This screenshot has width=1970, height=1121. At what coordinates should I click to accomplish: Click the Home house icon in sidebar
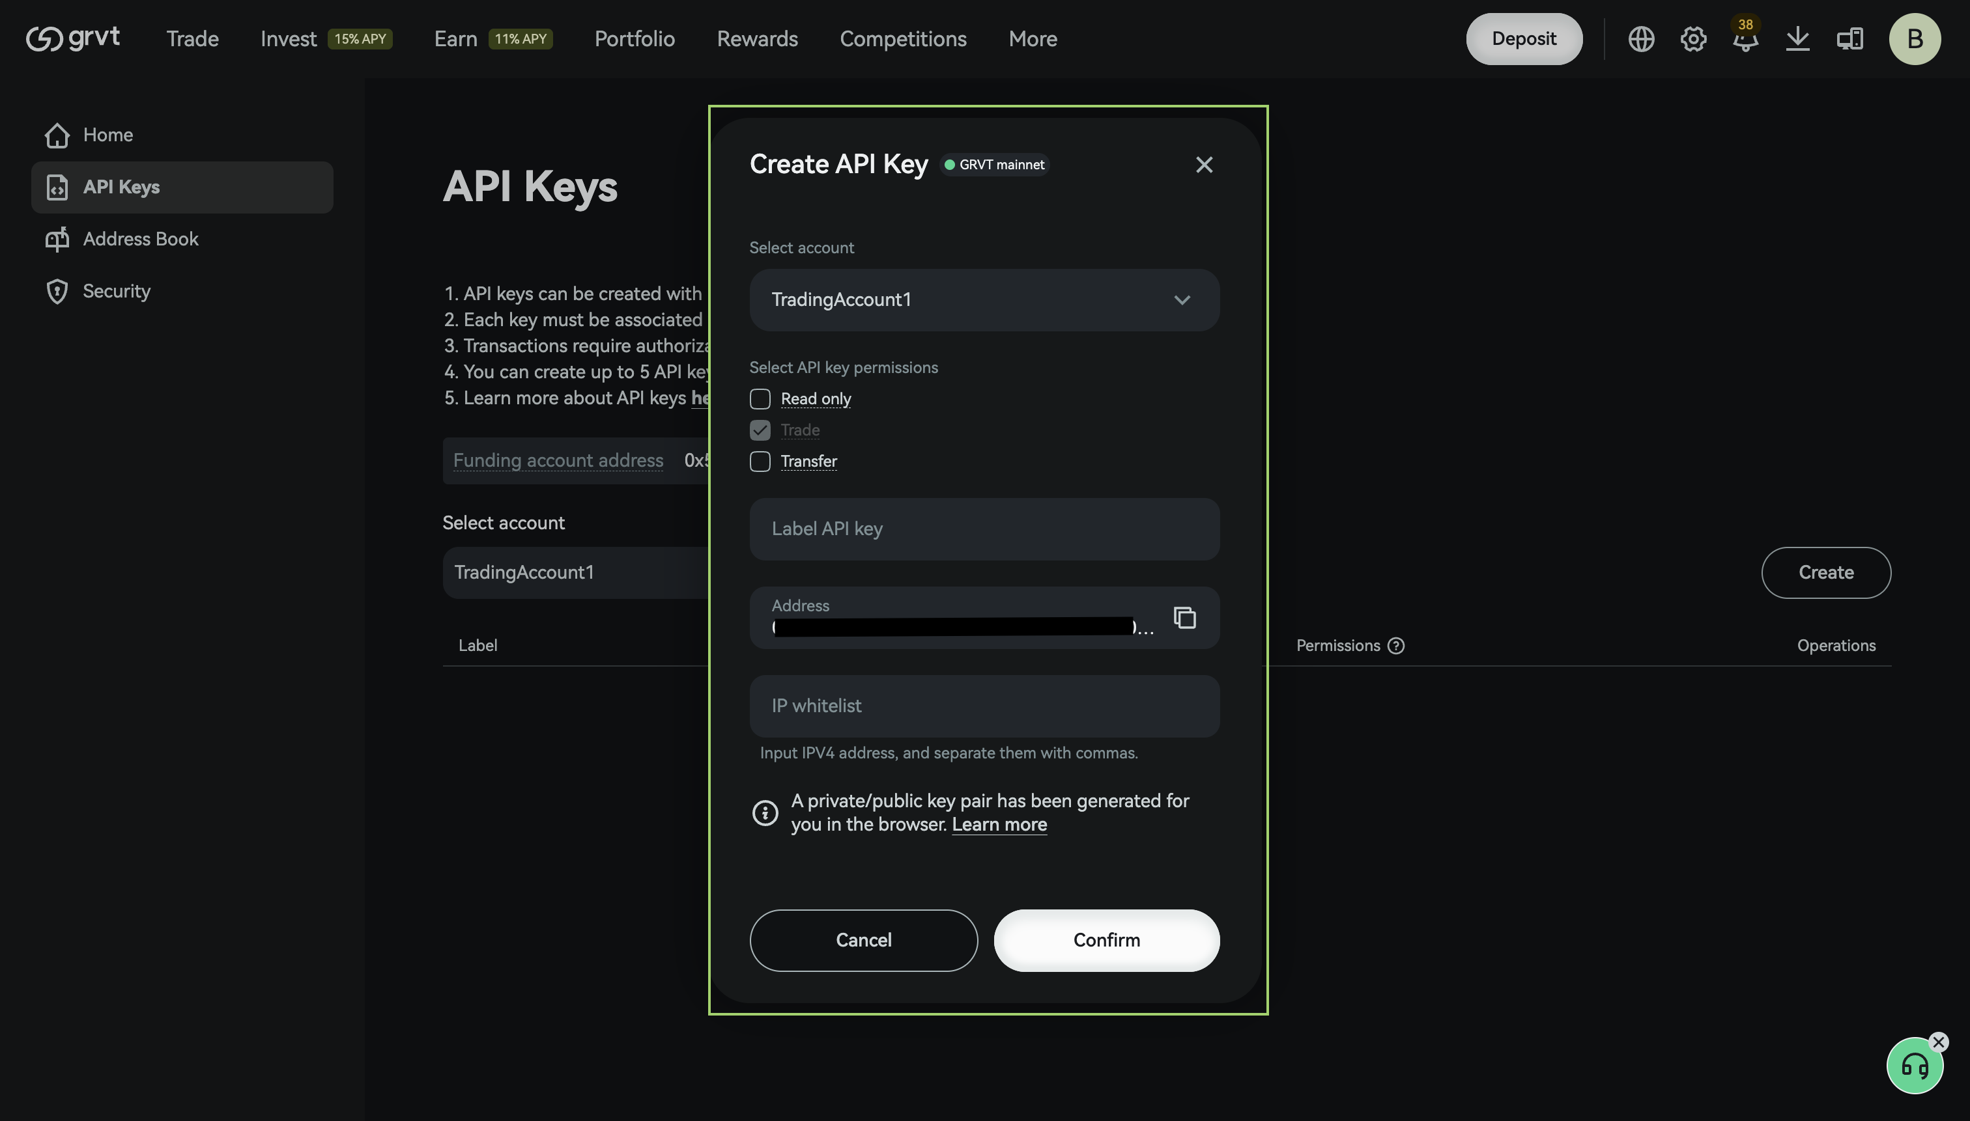point(57,135)
